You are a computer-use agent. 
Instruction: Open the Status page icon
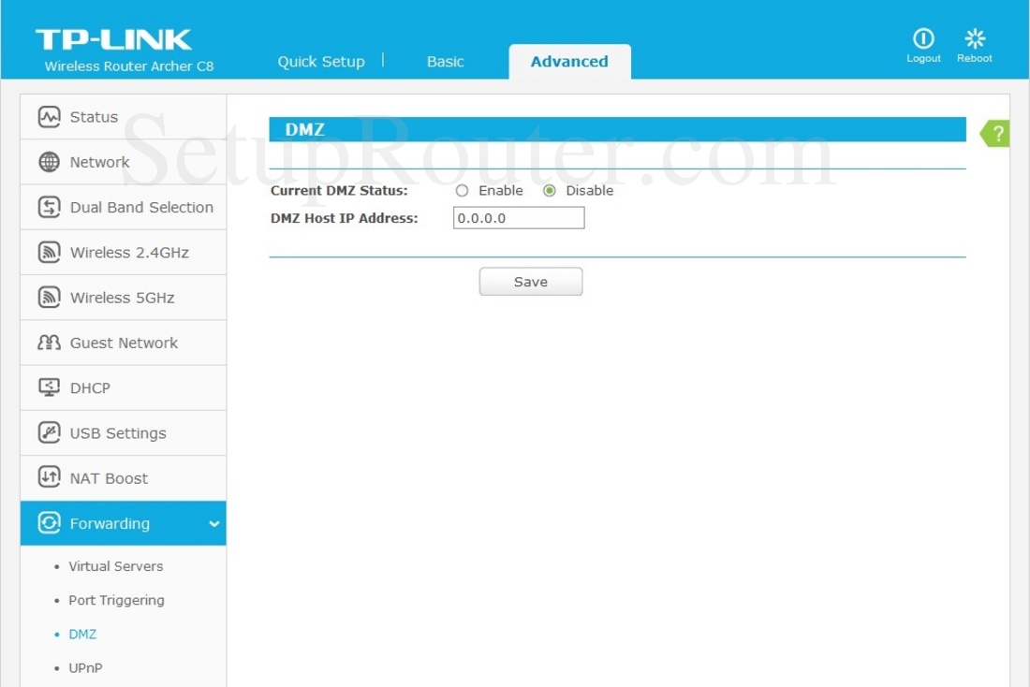51,116
